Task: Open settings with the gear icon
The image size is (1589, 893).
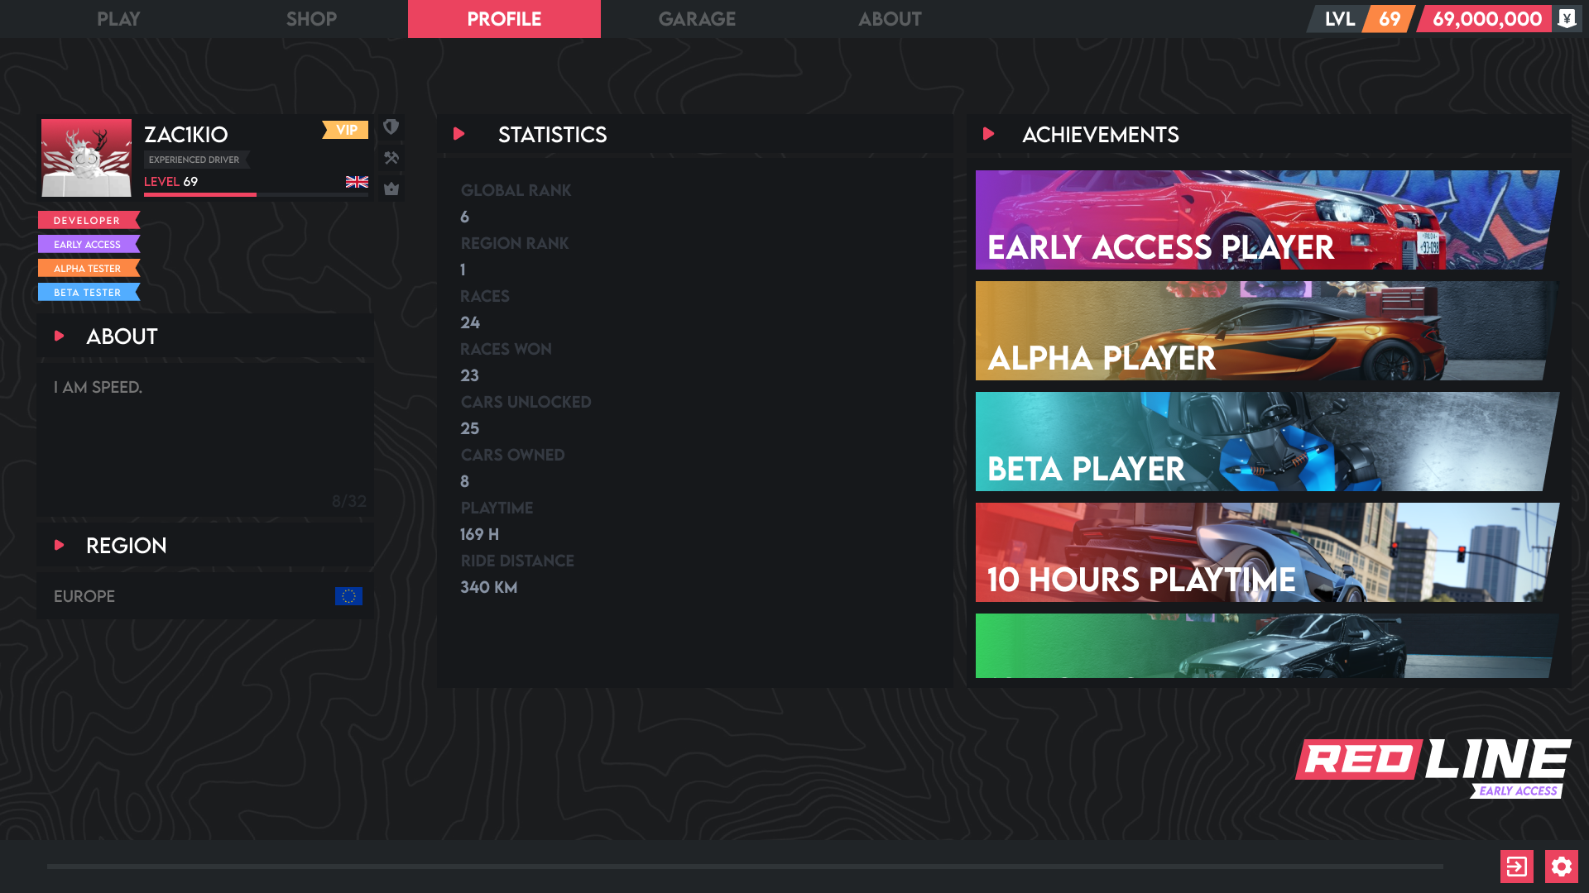Action: (x=1561, y=867)
